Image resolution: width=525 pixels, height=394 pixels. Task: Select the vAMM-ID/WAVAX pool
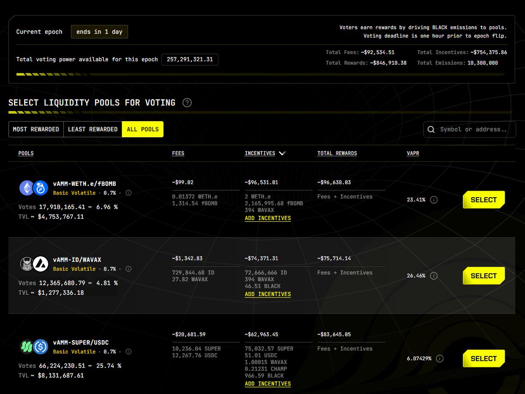484,276
